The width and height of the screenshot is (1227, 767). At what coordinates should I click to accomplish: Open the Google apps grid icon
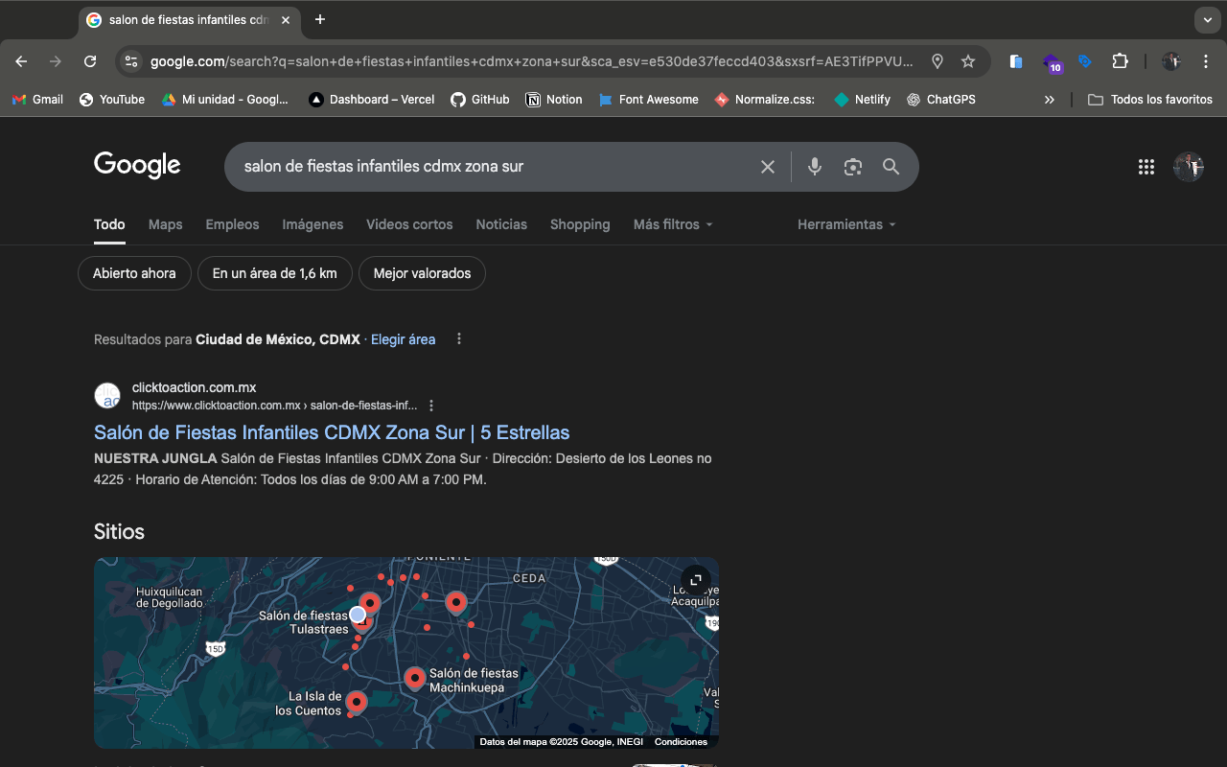click(x=1146, y=167)
